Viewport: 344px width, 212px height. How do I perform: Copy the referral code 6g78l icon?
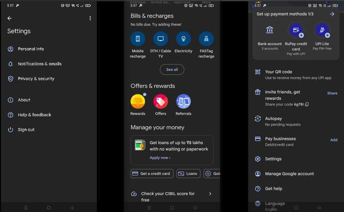307,104
